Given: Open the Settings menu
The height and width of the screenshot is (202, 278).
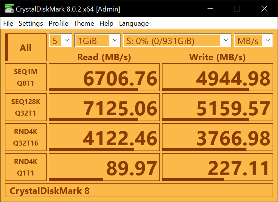Looking at the screenshot, I should tap(31, 23).
